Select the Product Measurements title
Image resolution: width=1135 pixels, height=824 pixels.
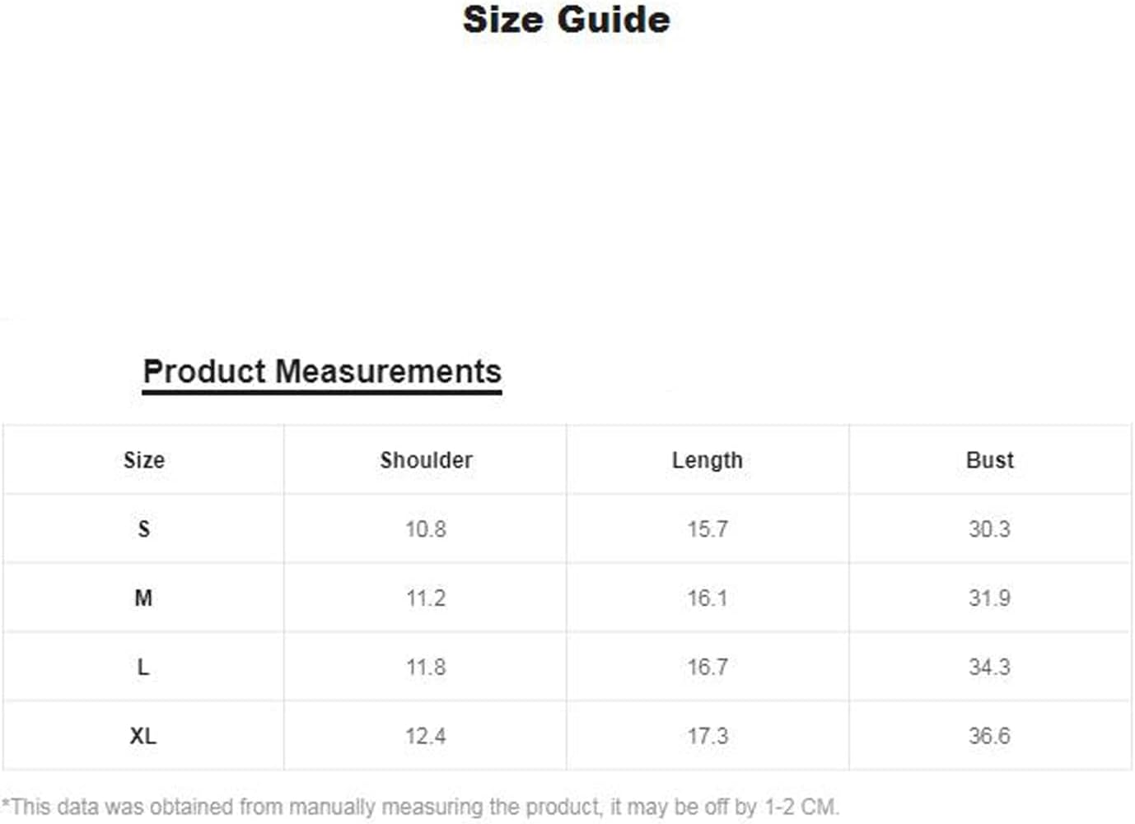[x=322, y=371]
